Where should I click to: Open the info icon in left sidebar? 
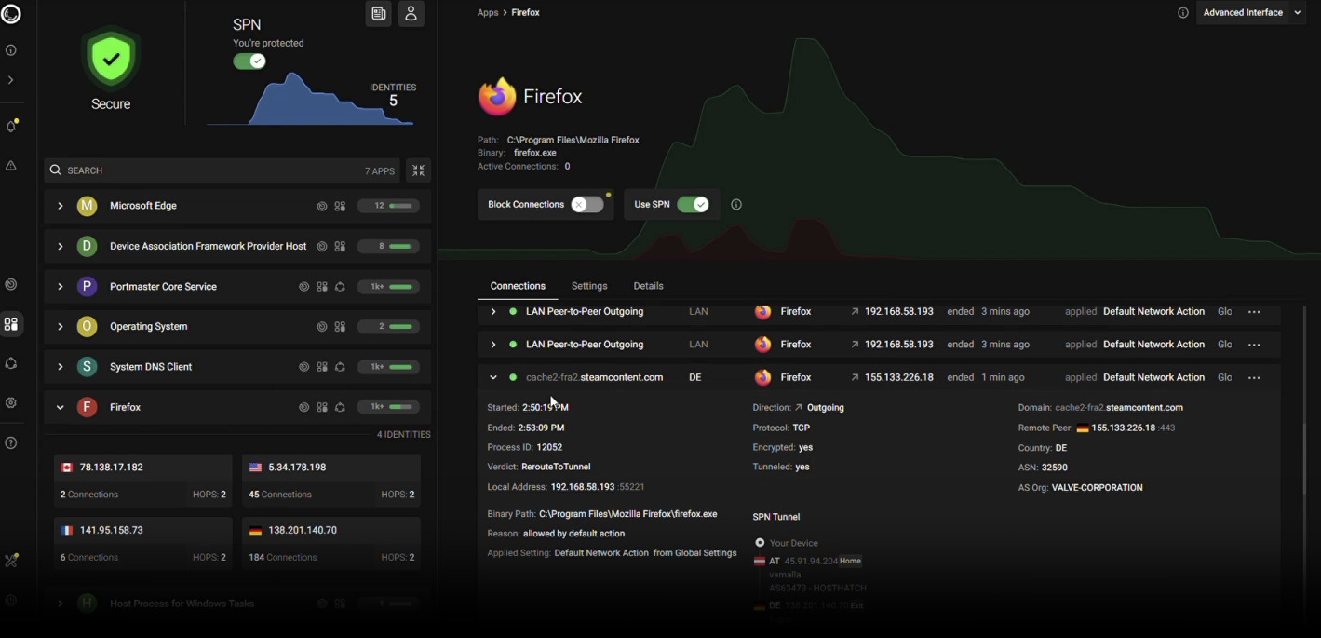point(11,50)
